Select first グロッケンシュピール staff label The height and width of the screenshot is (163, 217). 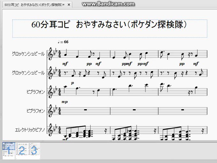[x=28, y=54]
